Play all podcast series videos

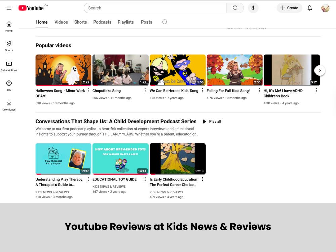[x=212, y=122]
